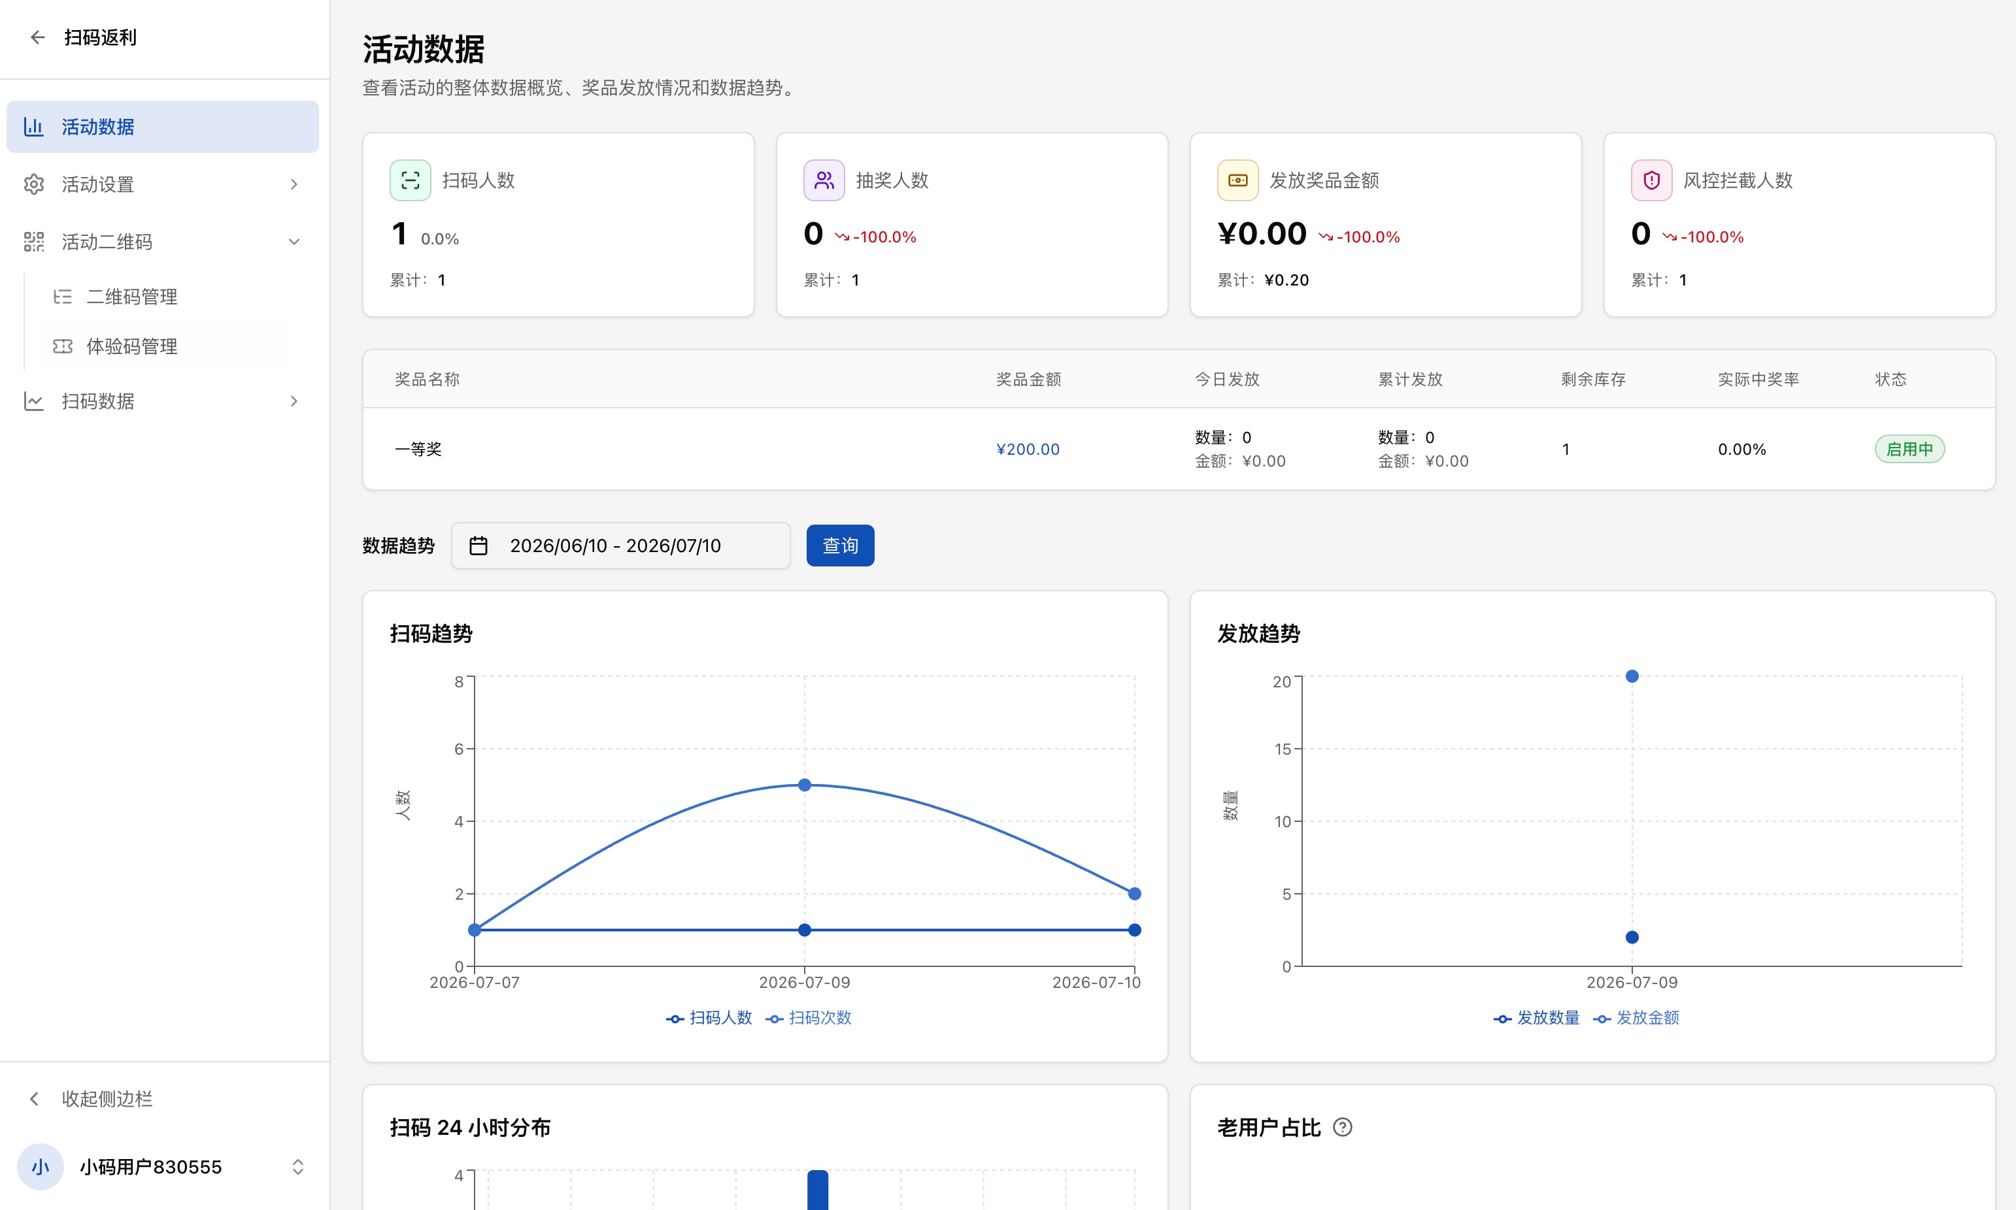Click the 扫码数据 line chart icon
This screenshot has width=2016, height=1210.
tap(33, 401)
